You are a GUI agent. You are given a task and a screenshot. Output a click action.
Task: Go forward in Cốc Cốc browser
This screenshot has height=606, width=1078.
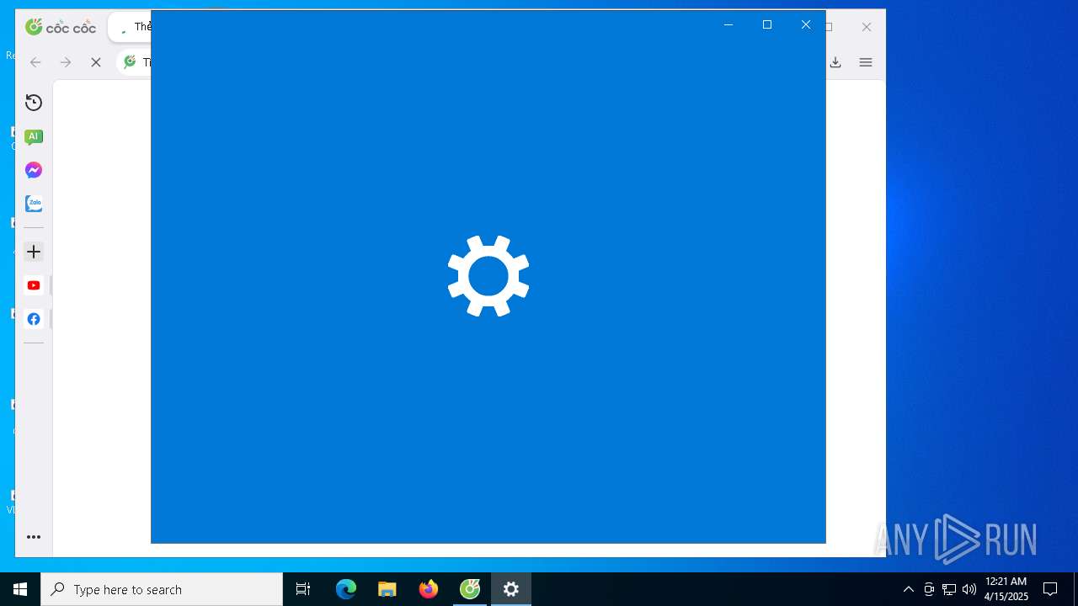[66, 62]
